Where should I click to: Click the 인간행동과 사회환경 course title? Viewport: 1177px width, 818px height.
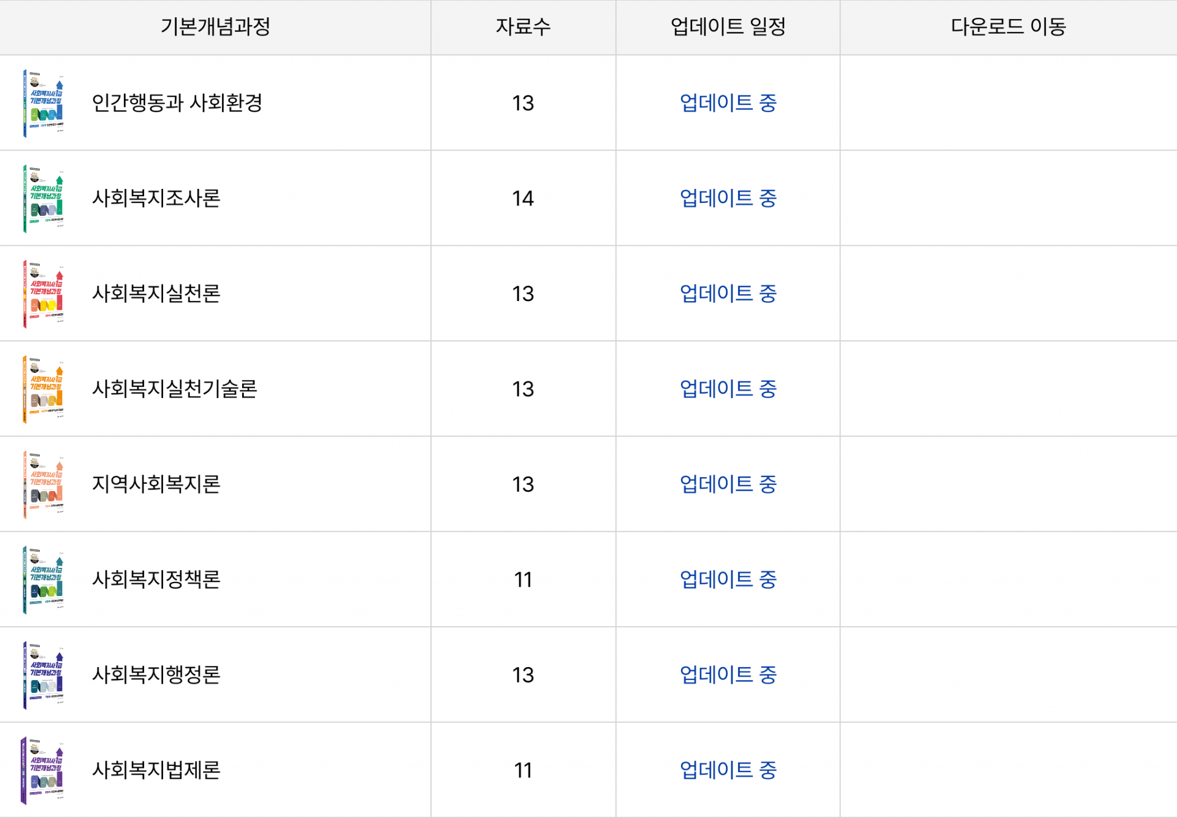pyautogui.click(x=177, y=103)
